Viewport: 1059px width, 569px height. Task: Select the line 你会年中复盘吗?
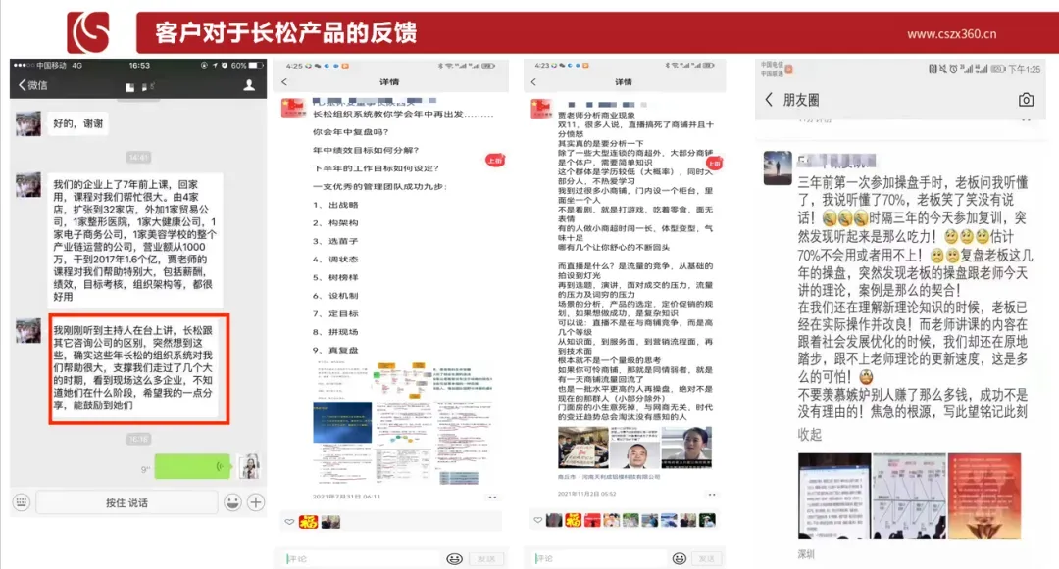click(x=350, y=132)
